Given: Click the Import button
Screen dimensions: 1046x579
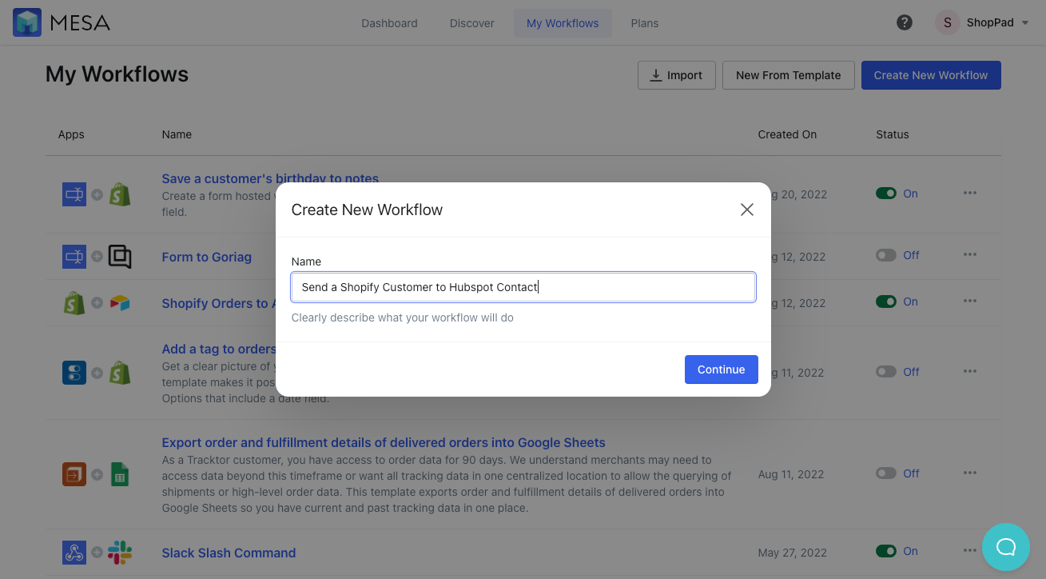Looking at the screenshot, I should pos(677,75).
